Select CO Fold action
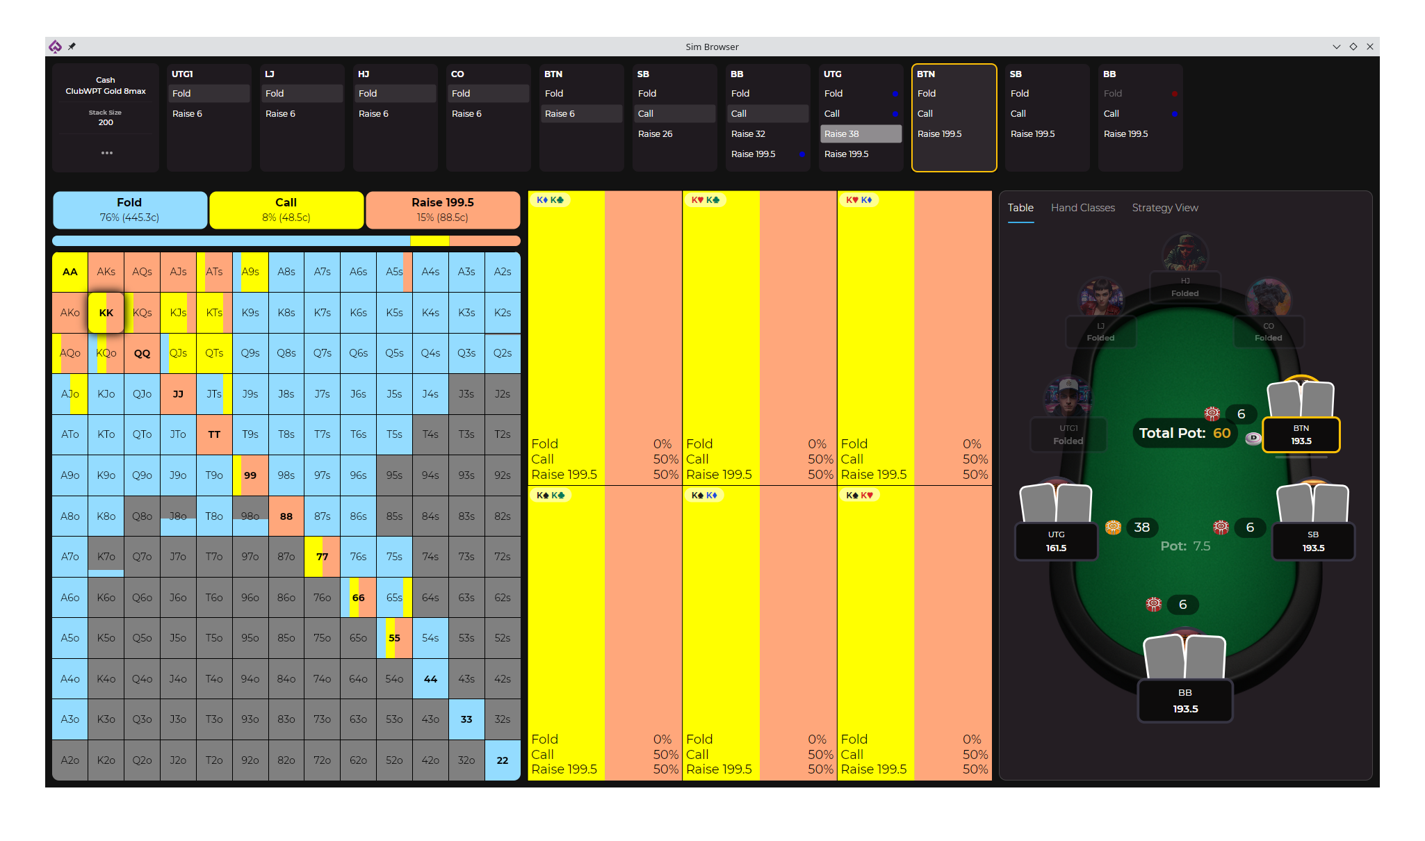This screenshot has height=841, width=1425. click(x=489, y=93)
